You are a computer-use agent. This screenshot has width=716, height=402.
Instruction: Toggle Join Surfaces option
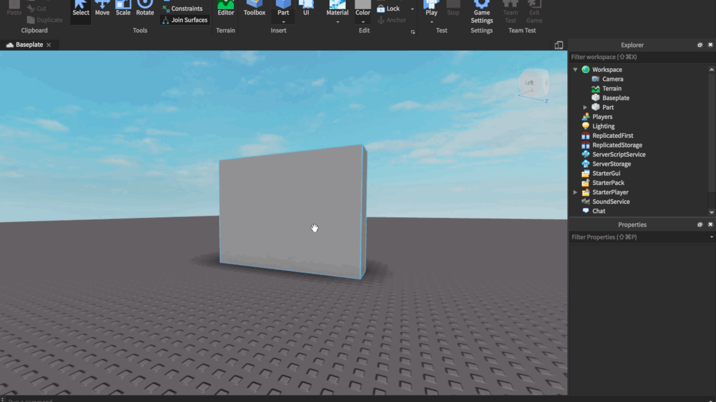185,20
